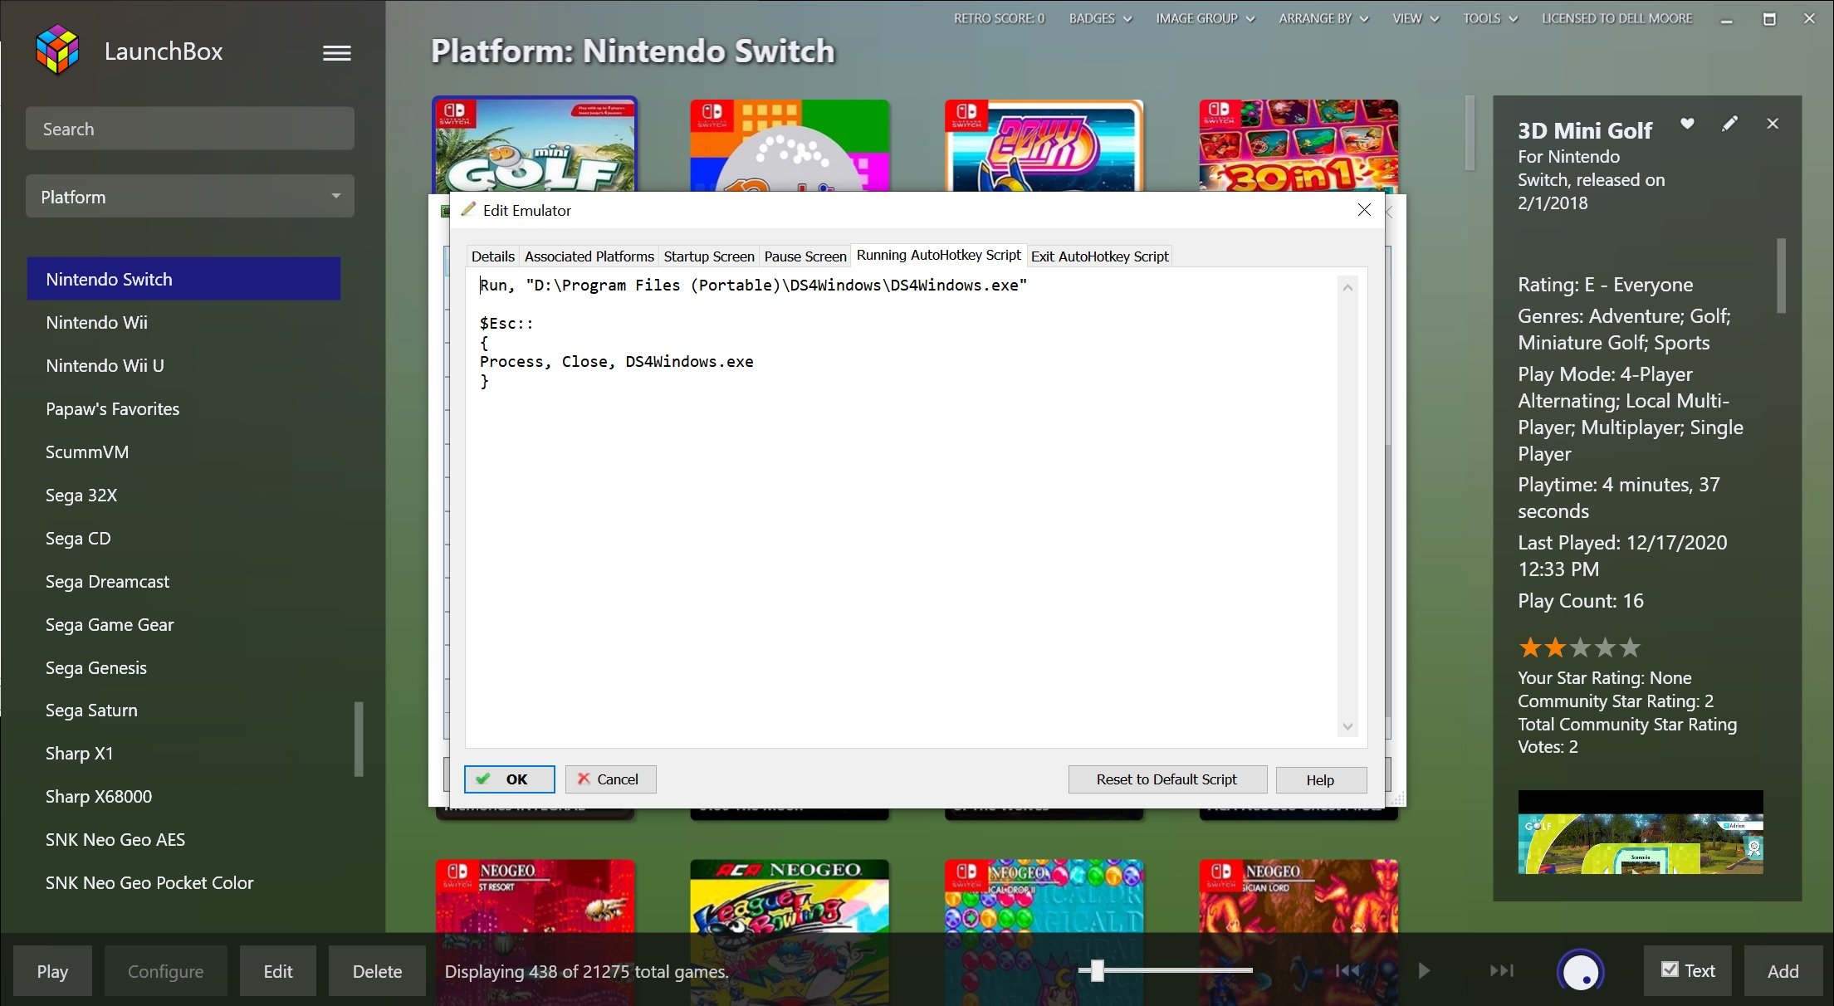Open the Tools menu

1490,18
